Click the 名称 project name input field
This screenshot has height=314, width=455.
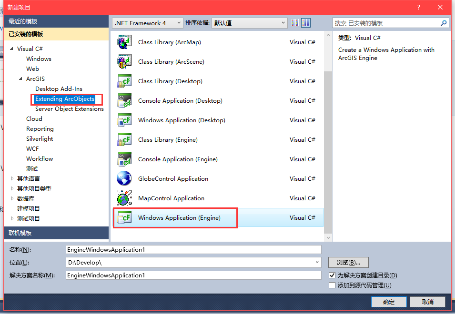click(x=191, y=249)
